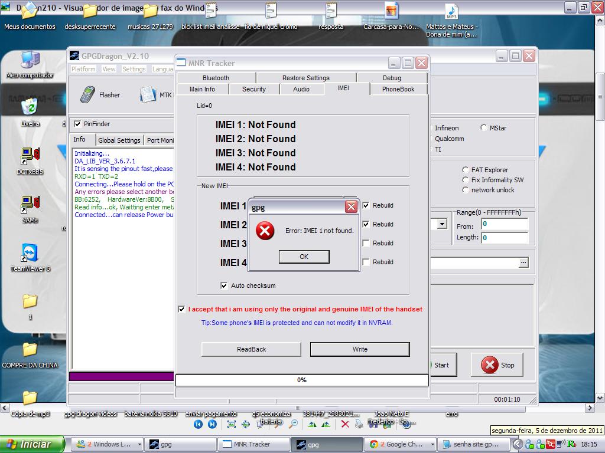The width and height of the screenshot is (605, 453).
Task: Select the DCTxBB5 desktop shortcut
Action: [30, 157]
